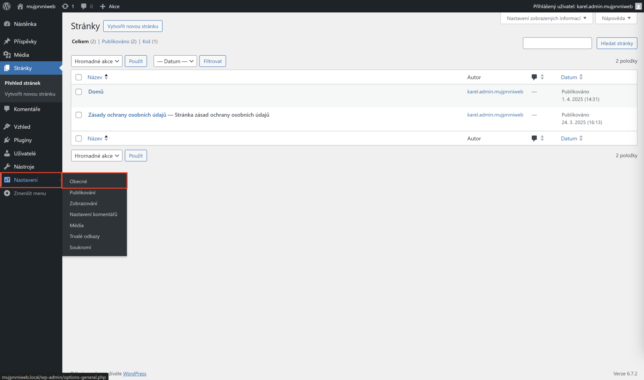Open Pluginy plug icon menu
The image size is (644, 380).
(x=7, y=140)
